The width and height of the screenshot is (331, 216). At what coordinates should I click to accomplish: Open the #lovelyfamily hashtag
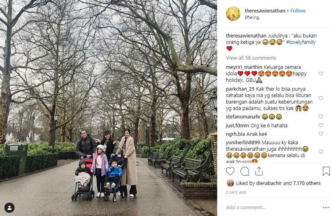point(301,42)
